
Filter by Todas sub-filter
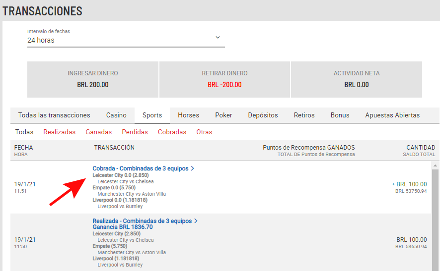click(24, 132)
